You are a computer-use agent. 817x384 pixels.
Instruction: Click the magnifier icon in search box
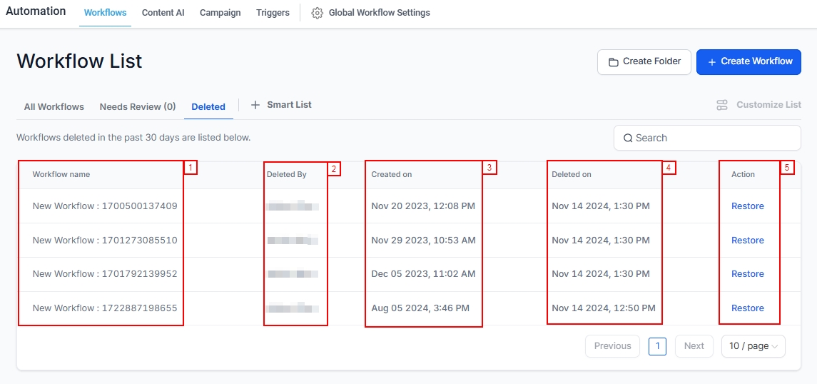tap(628, 138)
